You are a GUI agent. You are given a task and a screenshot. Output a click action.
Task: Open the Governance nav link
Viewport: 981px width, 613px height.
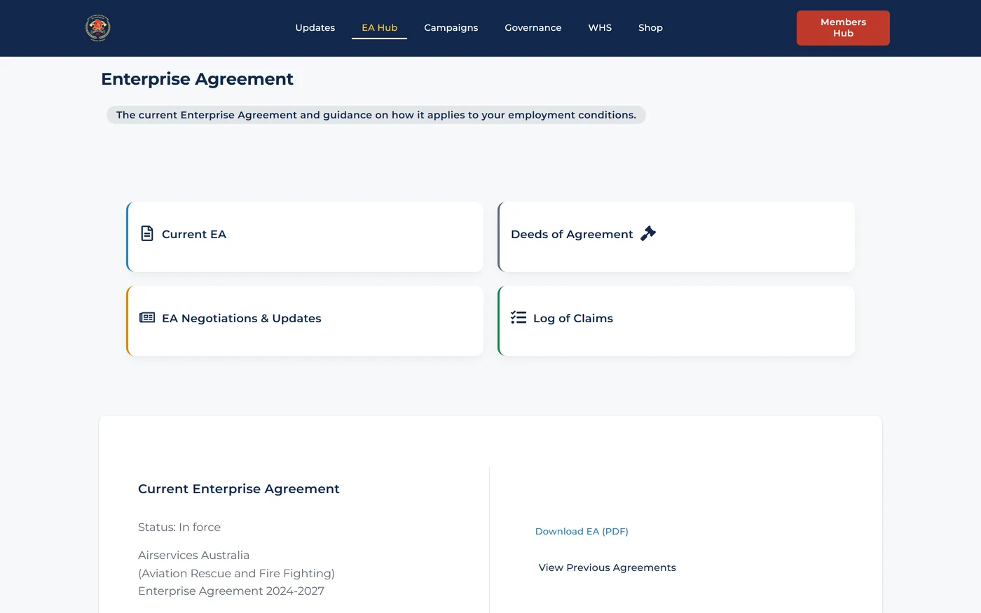(533, 28)
